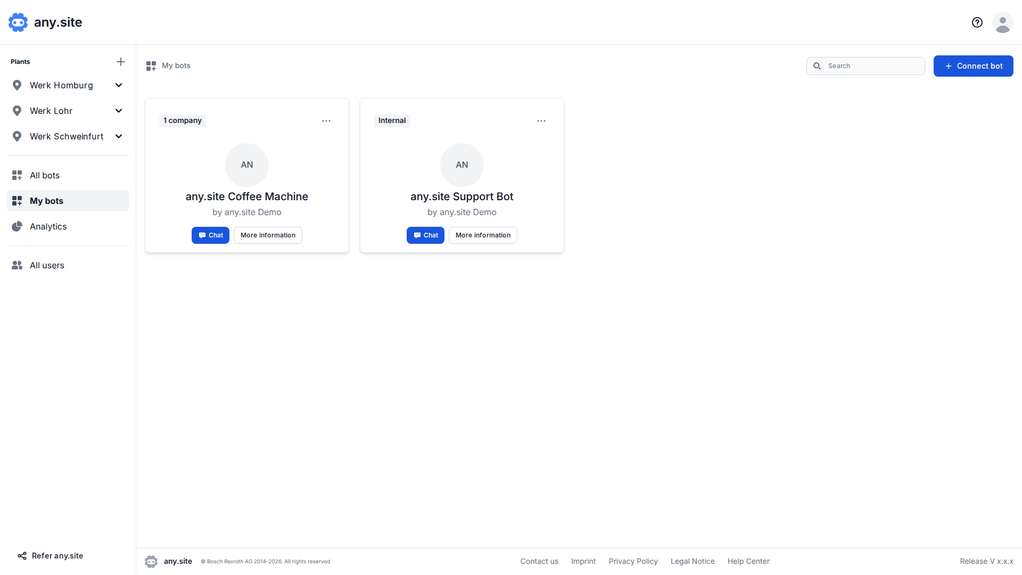Viewport: 1022px width, 575px height.
Task: Click the Refer any.site share icon
Action: click(22, 556)
